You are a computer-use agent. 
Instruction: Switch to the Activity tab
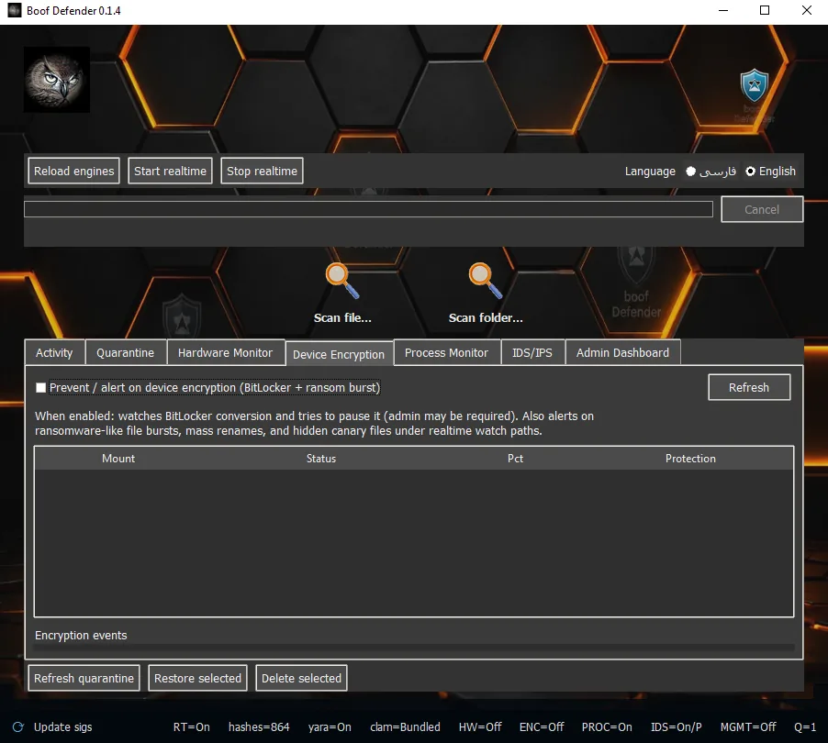click(54, 352)
